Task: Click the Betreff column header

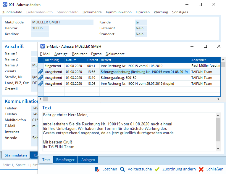Action: 106,60
